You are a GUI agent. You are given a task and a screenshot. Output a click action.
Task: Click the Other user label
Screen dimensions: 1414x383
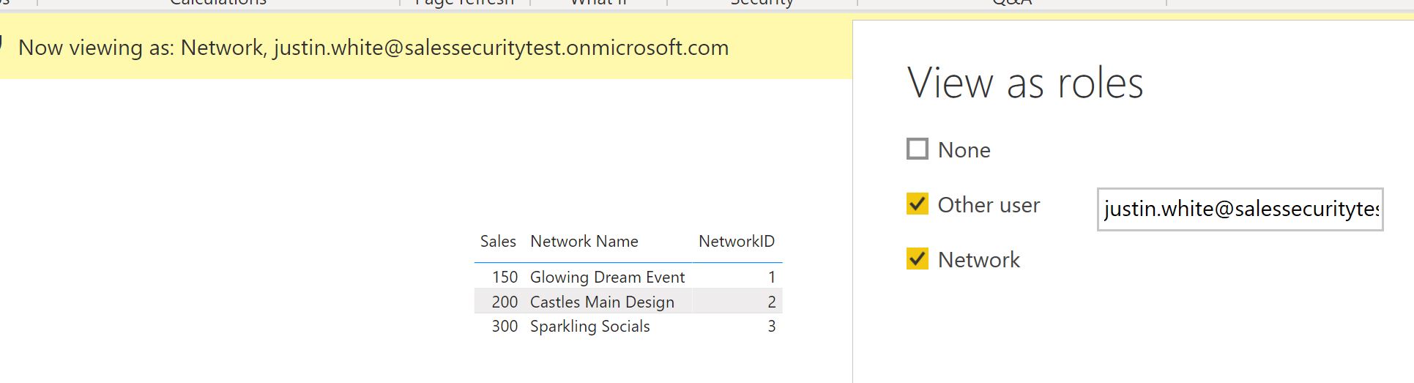tap(989, 205)
